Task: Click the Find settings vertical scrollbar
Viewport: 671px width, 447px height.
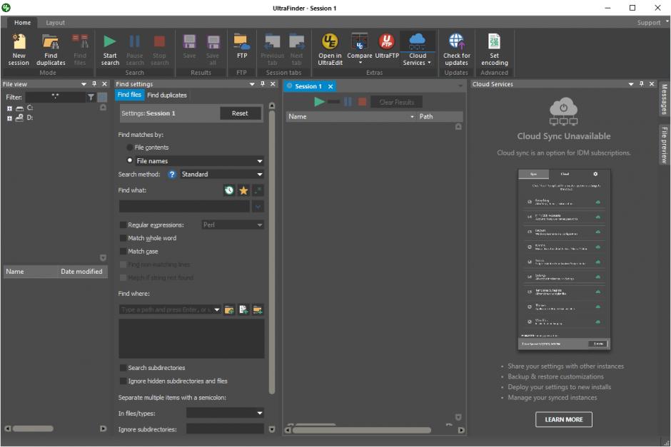Action: click(x=272, y=252)
